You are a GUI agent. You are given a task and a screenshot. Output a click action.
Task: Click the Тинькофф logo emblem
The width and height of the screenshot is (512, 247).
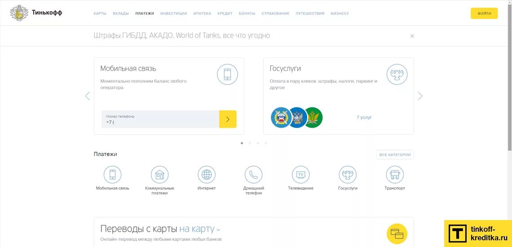click(19, 13)
